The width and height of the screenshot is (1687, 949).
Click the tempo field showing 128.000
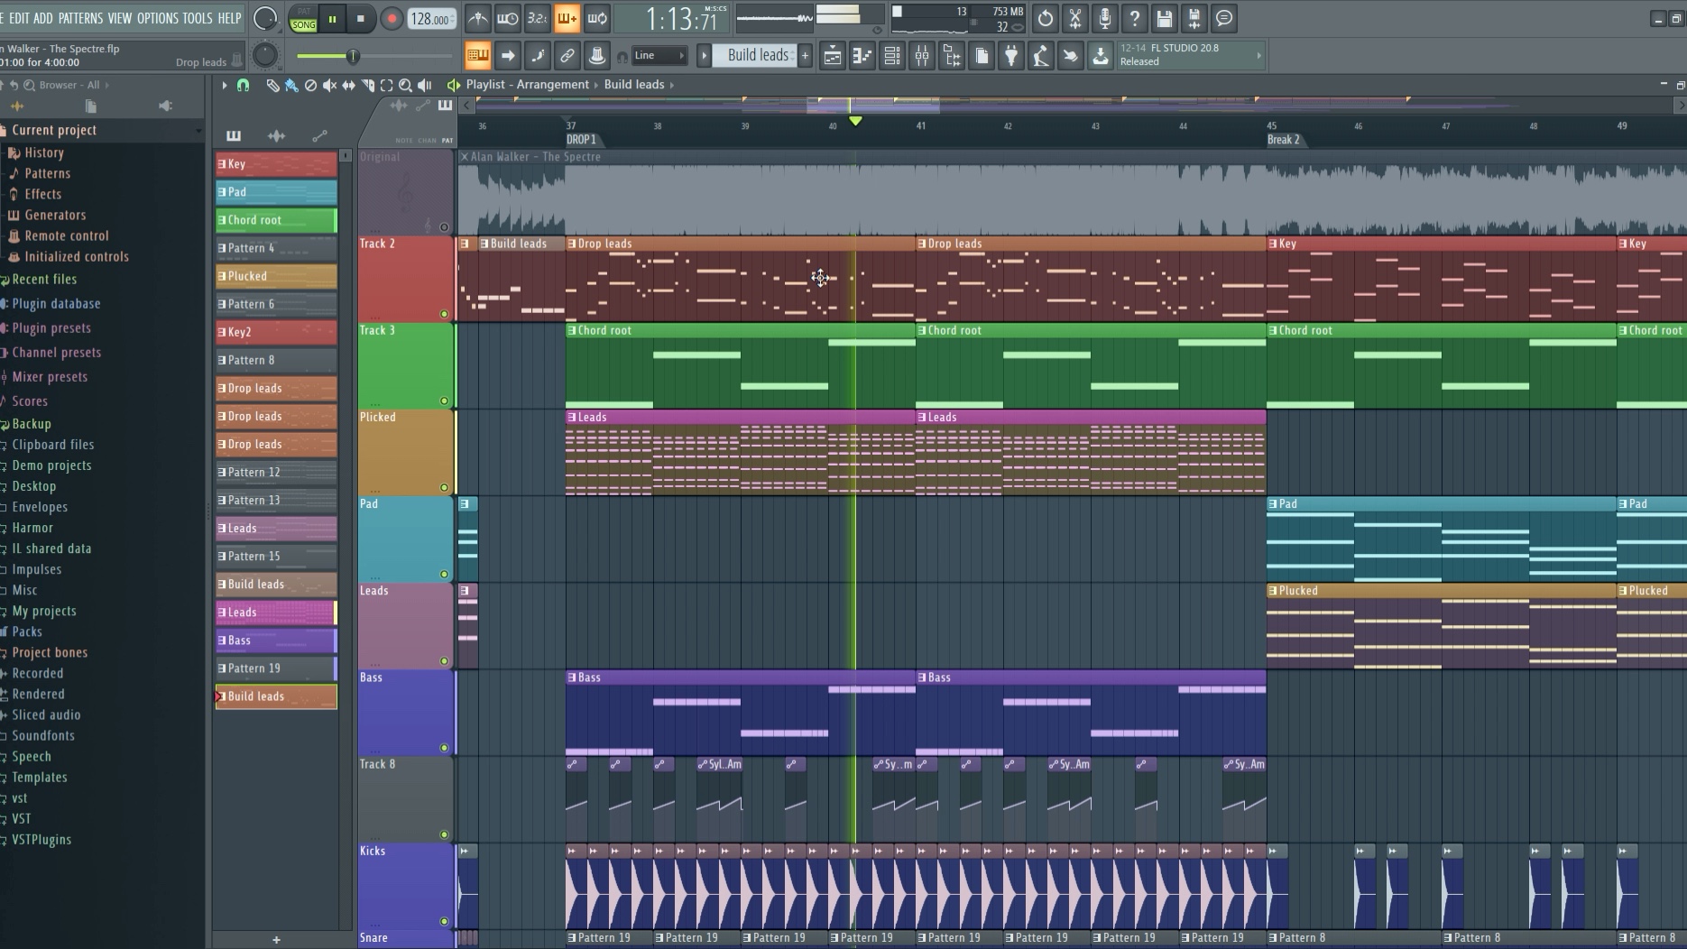(431, 19)
